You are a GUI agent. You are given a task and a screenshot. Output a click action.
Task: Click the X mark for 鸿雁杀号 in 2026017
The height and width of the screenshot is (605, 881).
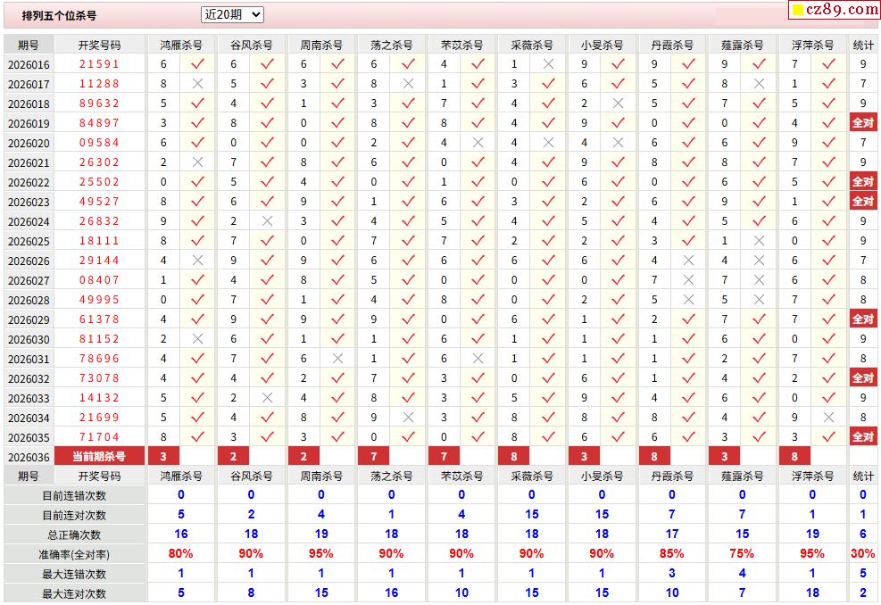coord(197,84)
